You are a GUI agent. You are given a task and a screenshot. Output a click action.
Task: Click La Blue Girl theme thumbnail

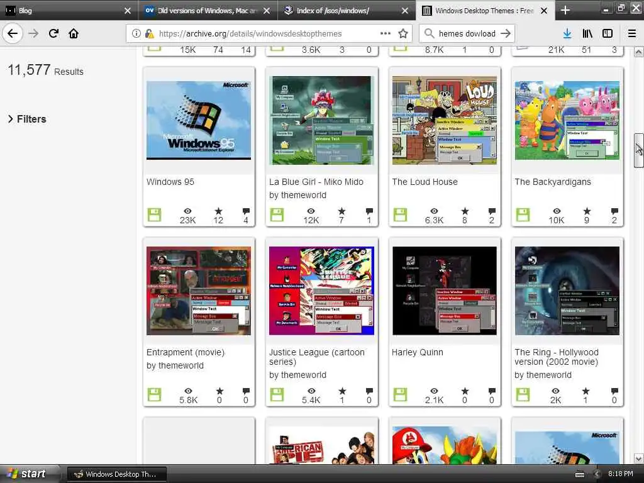[321, 120]
